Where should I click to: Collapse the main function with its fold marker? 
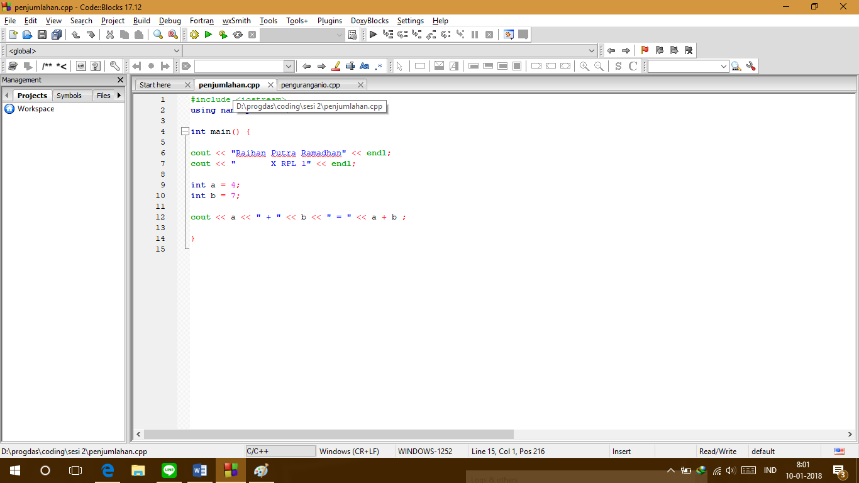coord(184,131)
